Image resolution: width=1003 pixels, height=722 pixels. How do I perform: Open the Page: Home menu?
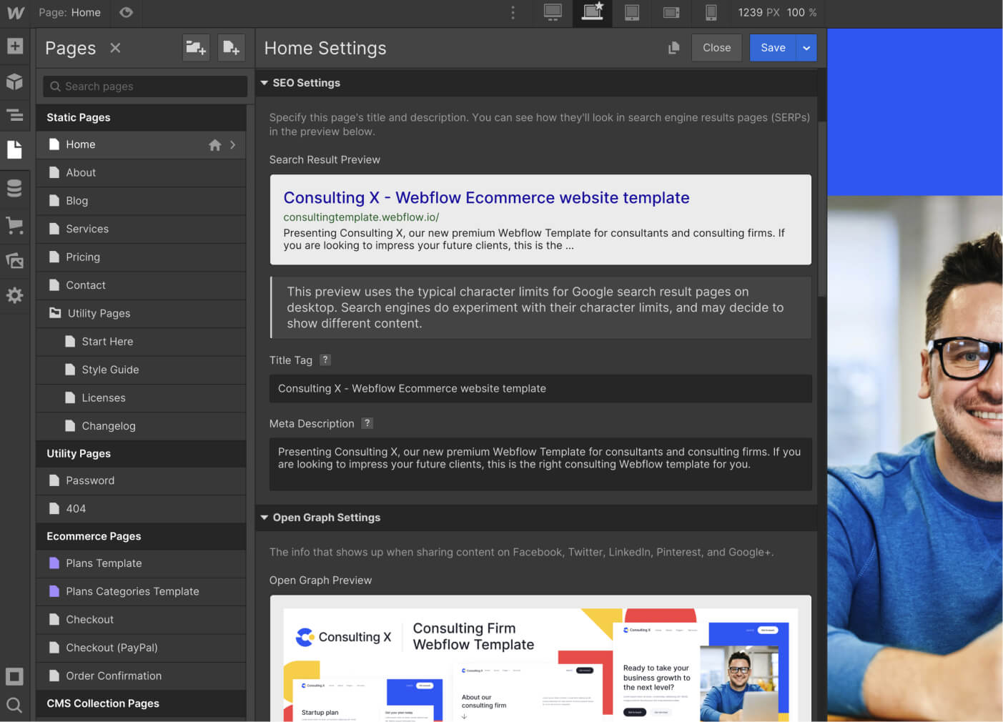[70, 12]
